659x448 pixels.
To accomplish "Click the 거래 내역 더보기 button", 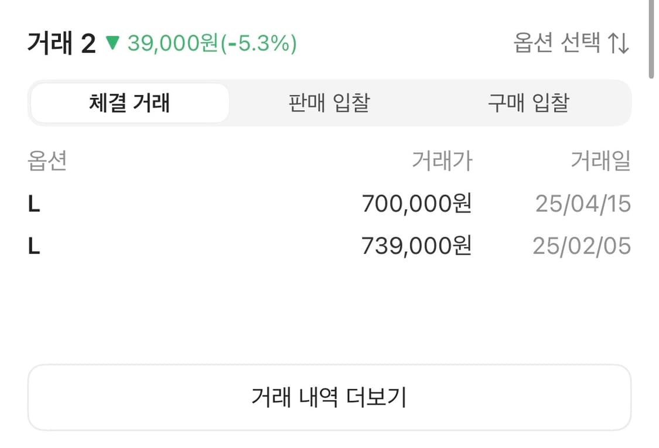I will click(x=329, y=396).
